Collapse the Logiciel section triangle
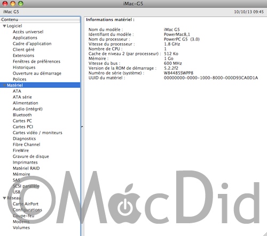 [5, 26]
